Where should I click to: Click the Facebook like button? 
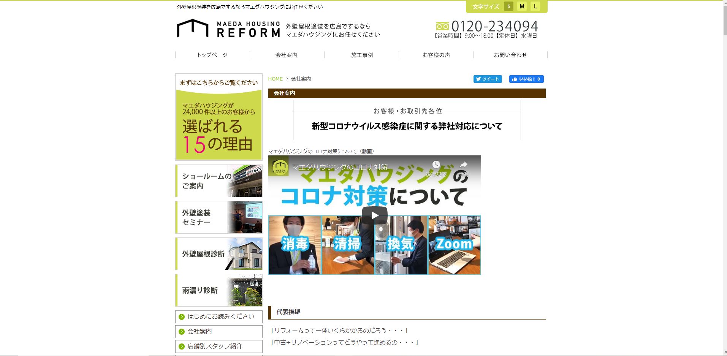[x=526, y=79]
